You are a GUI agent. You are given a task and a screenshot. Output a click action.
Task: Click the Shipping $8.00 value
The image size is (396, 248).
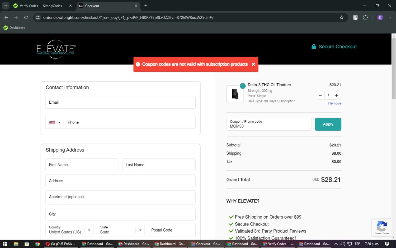[336, 153]
